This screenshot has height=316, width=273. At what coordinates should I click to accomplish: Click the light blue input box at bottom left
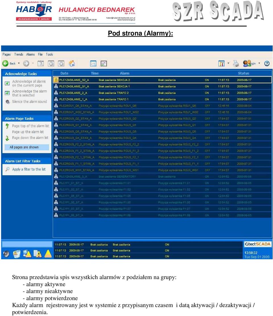pyautogui.click(x=27, y=244)
